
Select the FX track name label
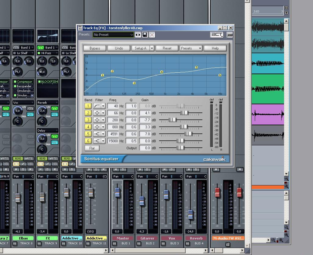click(x=48, y=238)
